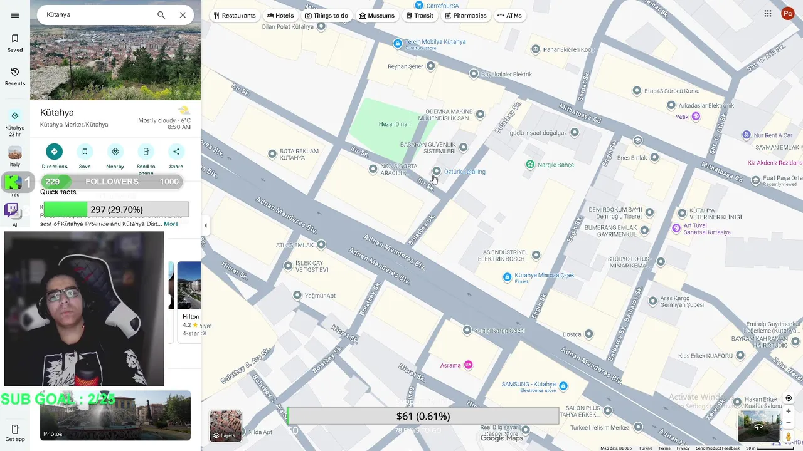803x451 pixels.
Task: Click the Tercih Mobilya Kütahya furniture pin
Action: pos(397,43)
